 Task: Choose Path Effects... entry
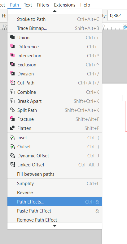tap(55, 202)
